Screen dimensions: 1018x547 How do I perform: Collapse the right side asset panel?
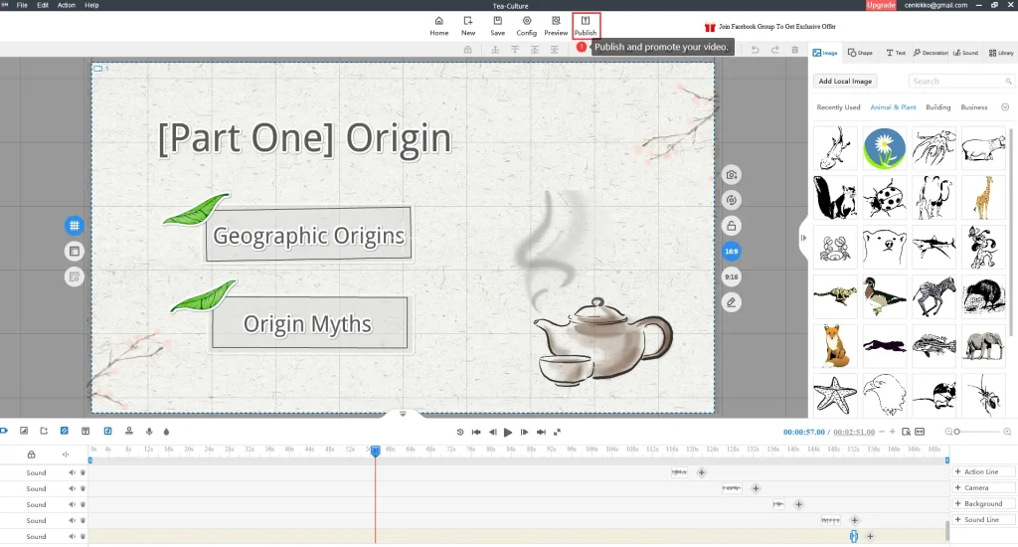[802, 237]
